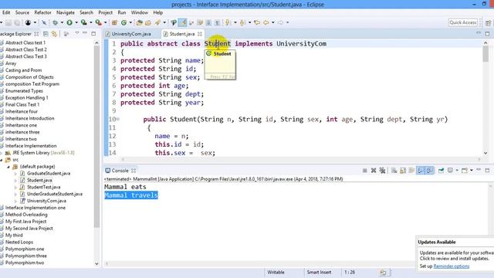Screen dimensions: 494x278
Task: Open the dropdown arrow next to Debug icon
Action: (x=62, y=22)
